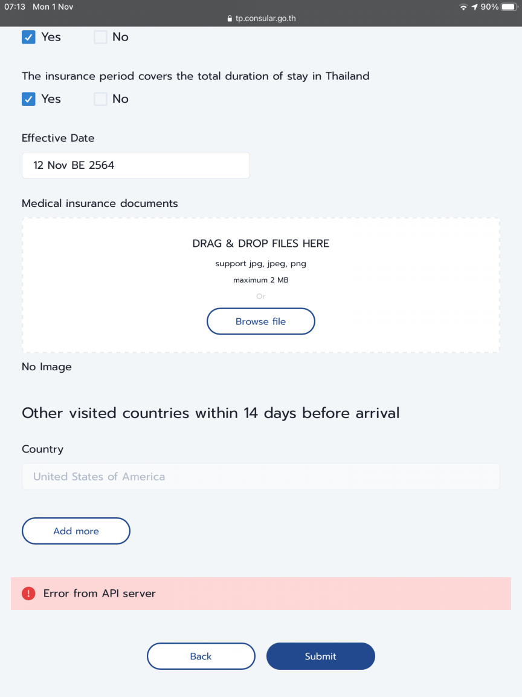Viewport: 522px width, 697px height.
Task: Open the Effective Date picker field
Action: click(136, 165)
